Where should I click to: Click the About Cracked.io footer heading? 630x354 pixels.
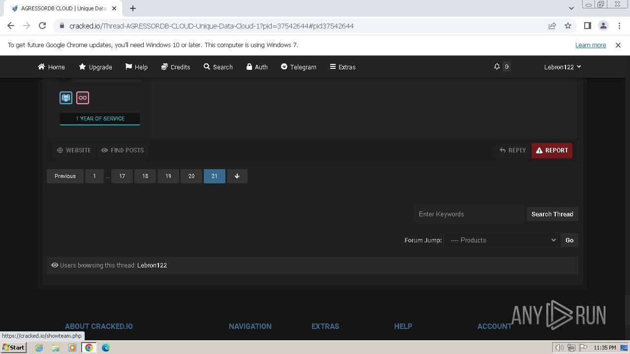click(x=99, y=326)
